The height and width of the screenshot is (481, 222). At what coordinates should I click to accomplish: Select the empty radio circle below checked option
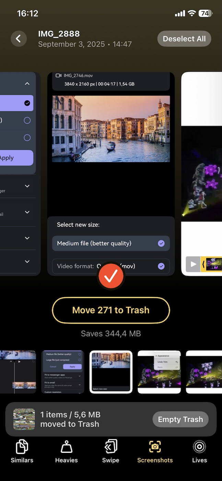pyautogui.click(x=27, y=121)
